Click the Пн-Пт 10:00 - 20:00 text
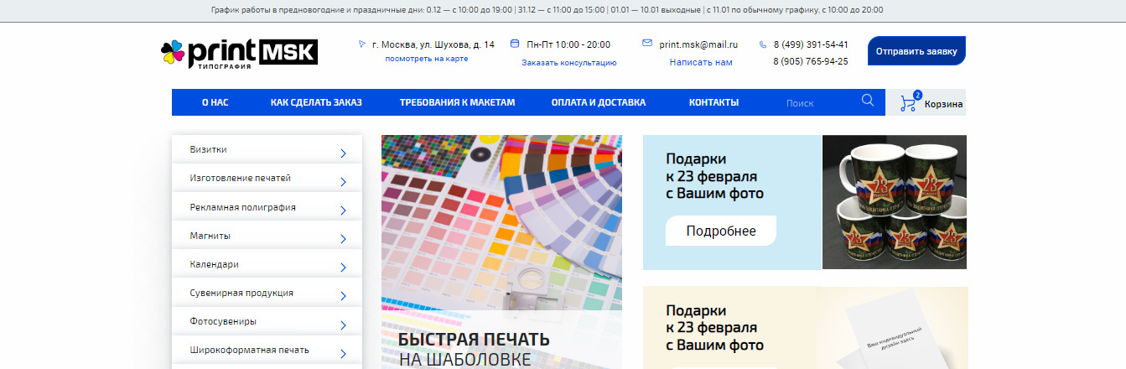Image resolution: width=1126 pixels, height=369 pixels. [568, 44]
